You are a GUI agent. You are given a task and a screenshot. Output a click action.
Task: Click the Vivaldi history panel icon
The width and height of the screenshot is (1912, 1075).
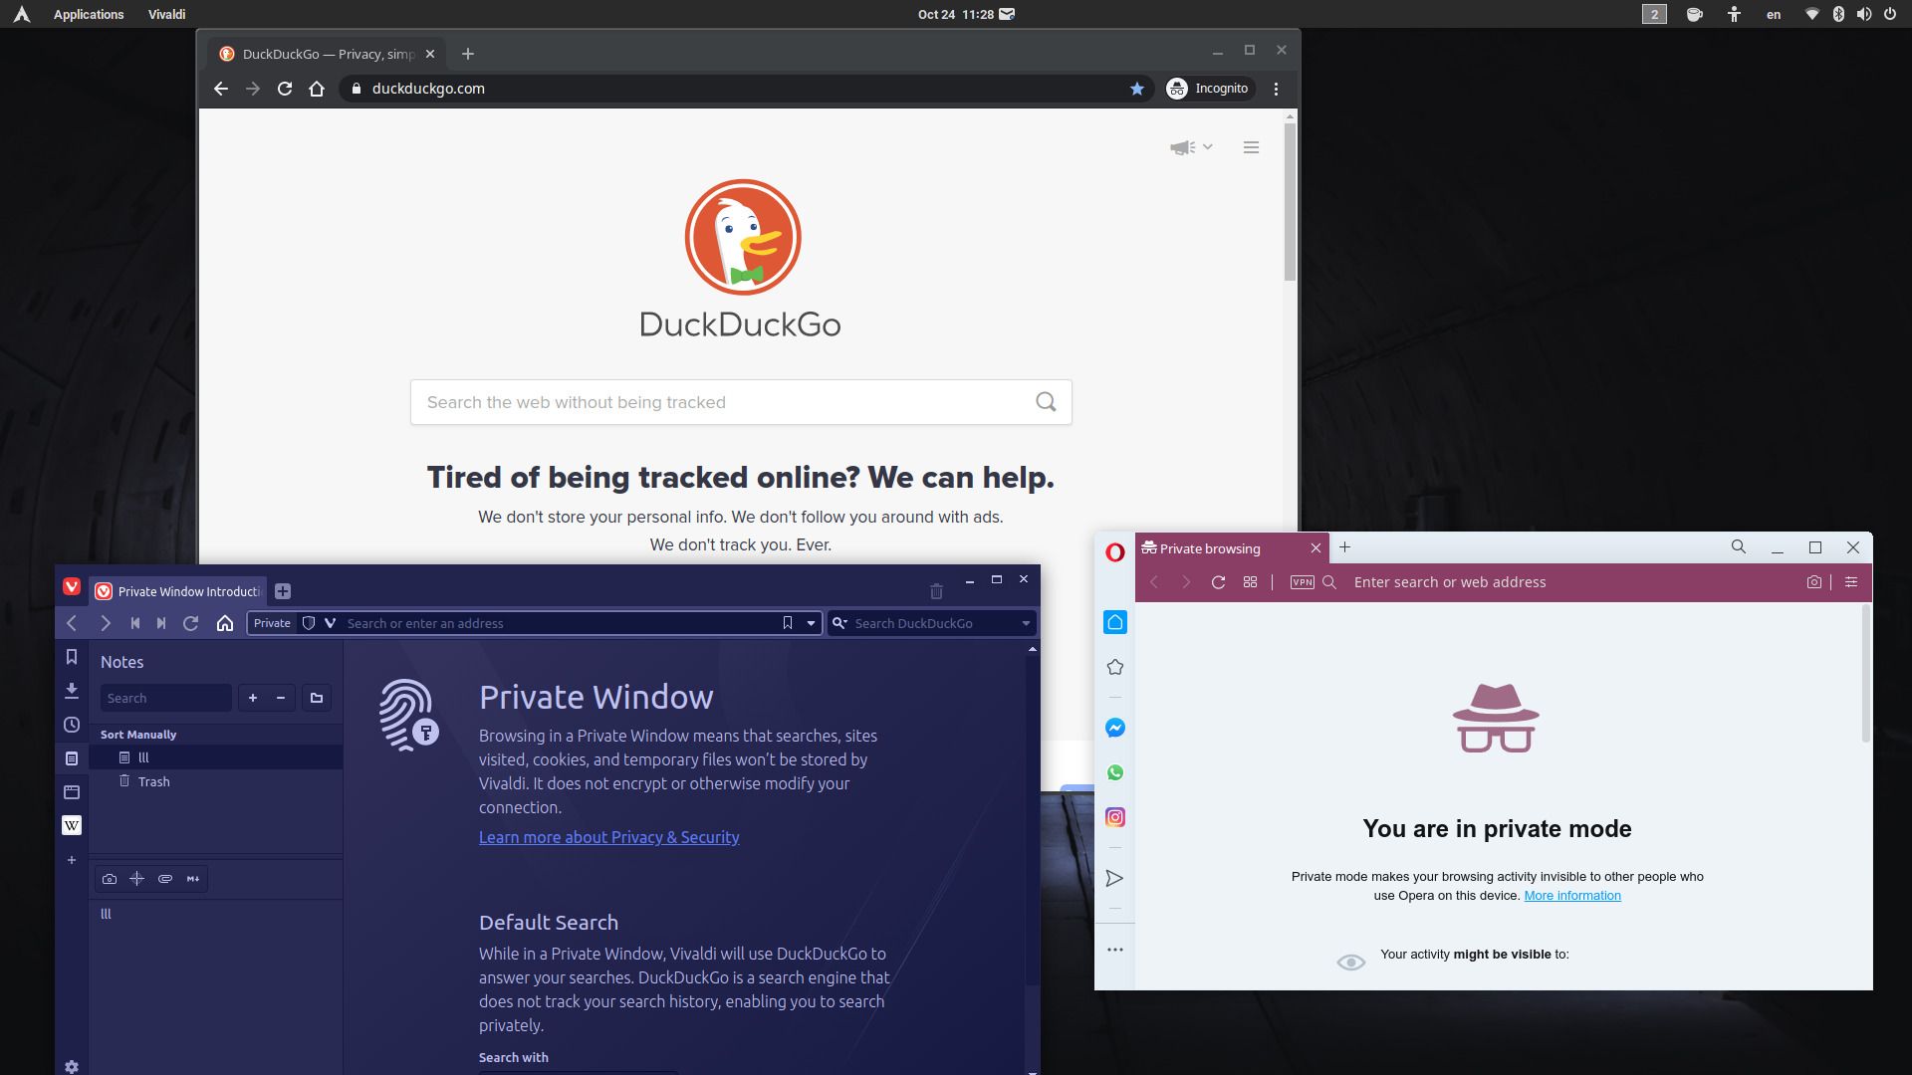click(73, 724)
